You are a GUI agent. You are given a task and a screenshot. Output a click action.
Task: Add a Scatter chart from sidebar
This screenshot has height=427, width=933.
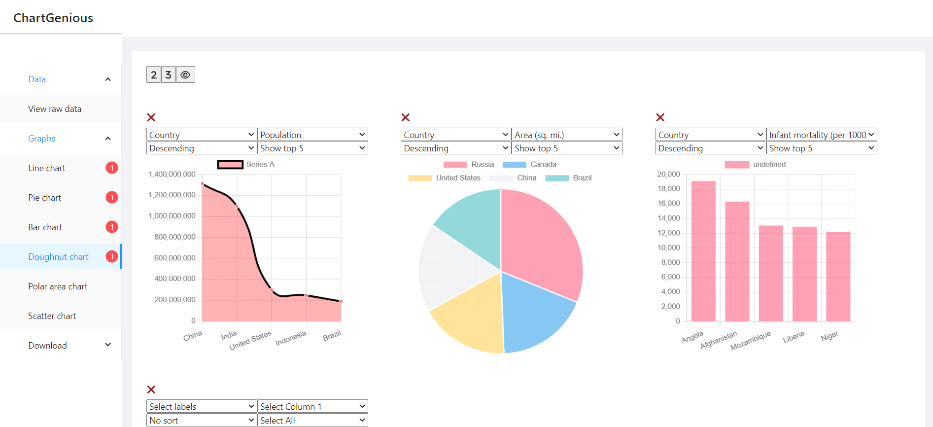(x=61, y=316)
